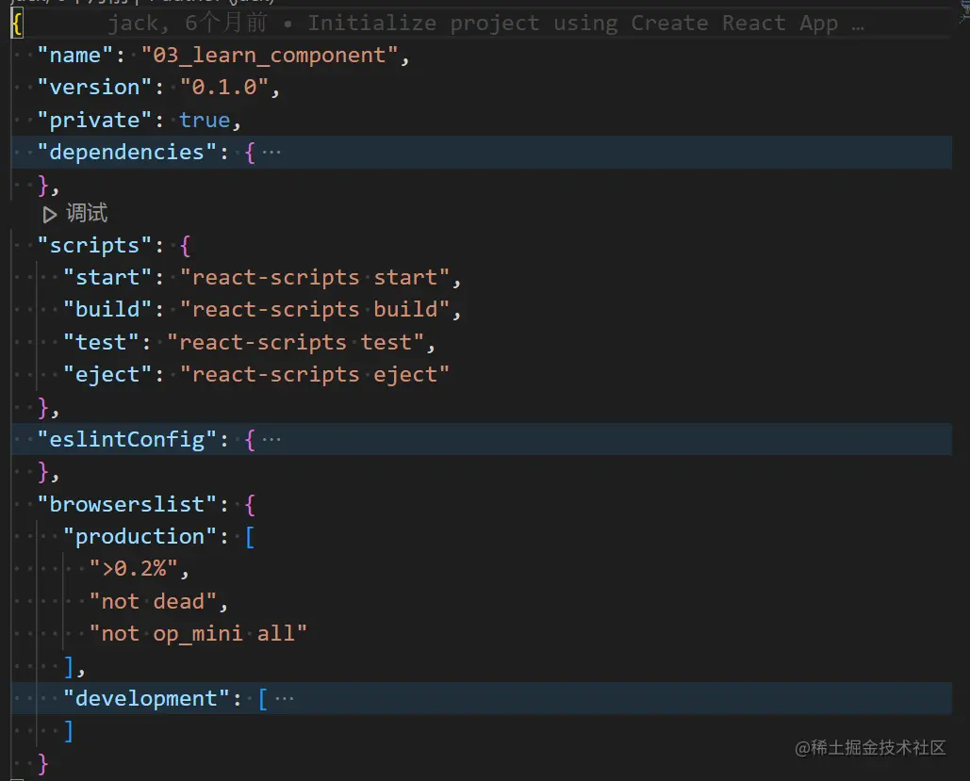Click the "browserslist" key
Screen dimensions: 970x781
[127, 505]
